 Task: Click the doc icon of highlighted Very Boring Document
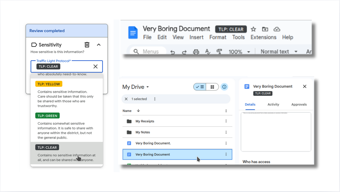[129, 154]
